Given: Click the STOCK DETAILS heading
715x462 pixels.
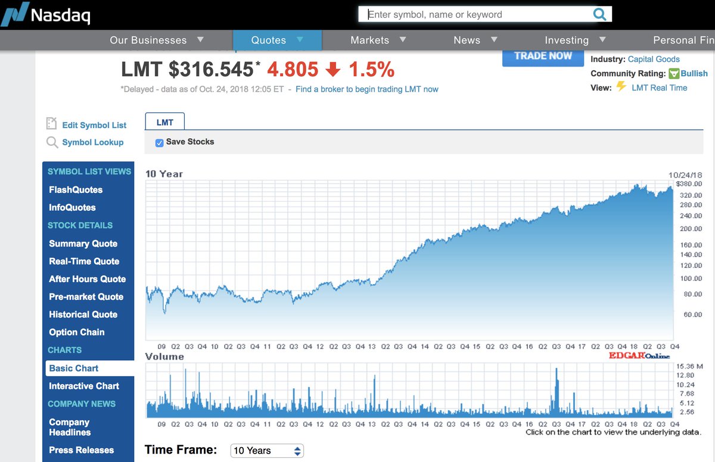Looking at the screenshot, I should pyautogui.click(x=80, y=226).
